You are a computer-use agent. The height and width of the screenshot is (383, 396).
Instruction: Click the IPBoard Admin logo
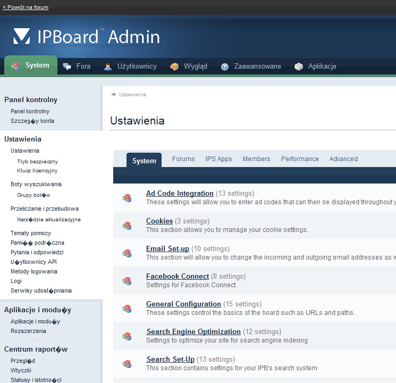(x=87, y=37)
